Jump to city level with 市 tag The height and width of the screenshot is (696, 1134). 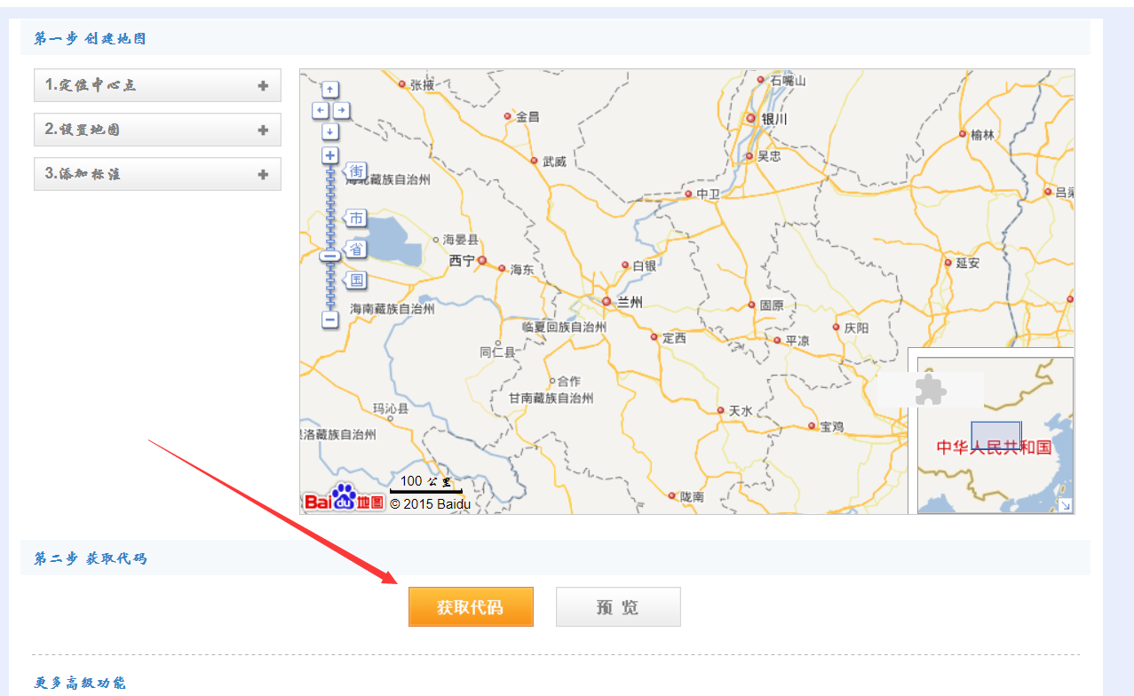(x=355, y=218)
